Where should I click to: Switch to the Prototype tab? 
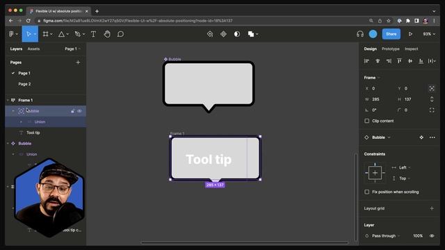click(x=391, y=49)
